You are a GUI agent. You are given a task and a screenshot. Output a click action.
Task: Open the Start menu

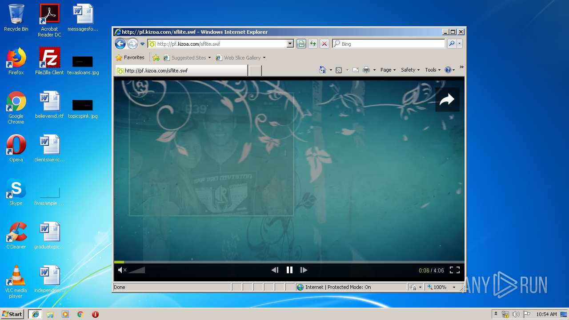coord(12,314)
